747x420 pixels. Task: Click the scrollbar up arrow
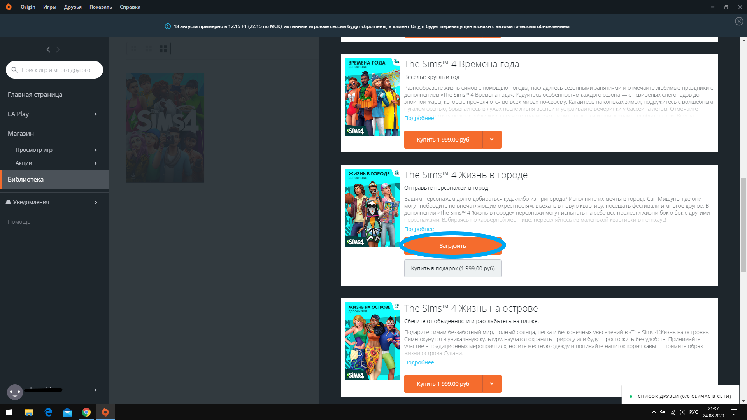(x=743, y=40)
